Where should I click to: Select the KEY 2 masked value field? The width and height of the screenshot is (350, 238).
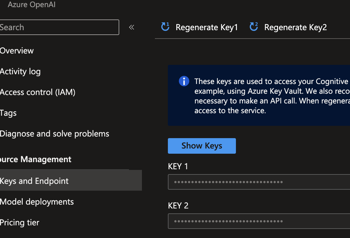coord(259,221)
